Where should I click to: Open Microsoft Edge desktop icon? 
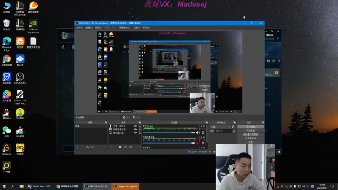6,44
